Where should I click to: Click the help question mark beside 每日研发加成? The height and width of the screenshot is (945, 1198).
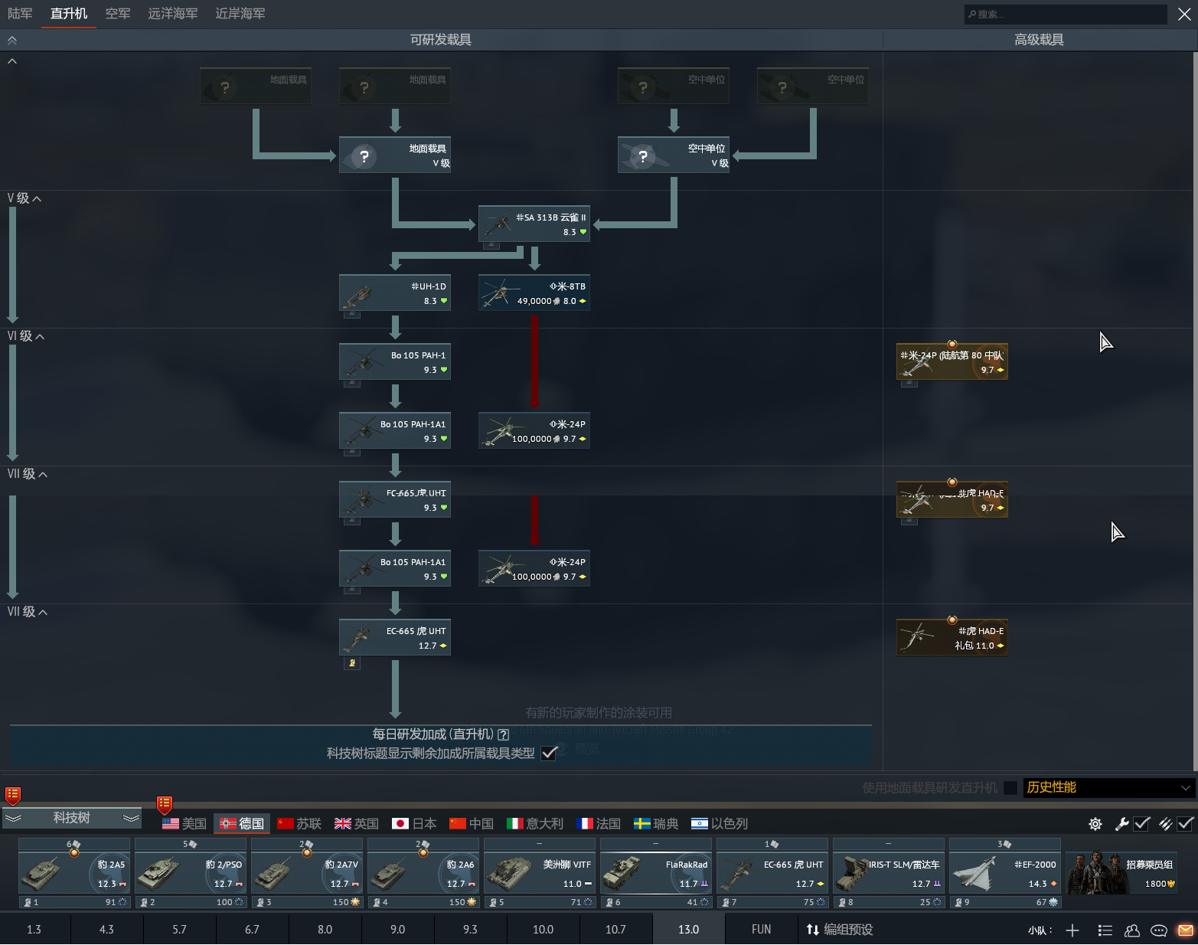click(x=503, y=734)
